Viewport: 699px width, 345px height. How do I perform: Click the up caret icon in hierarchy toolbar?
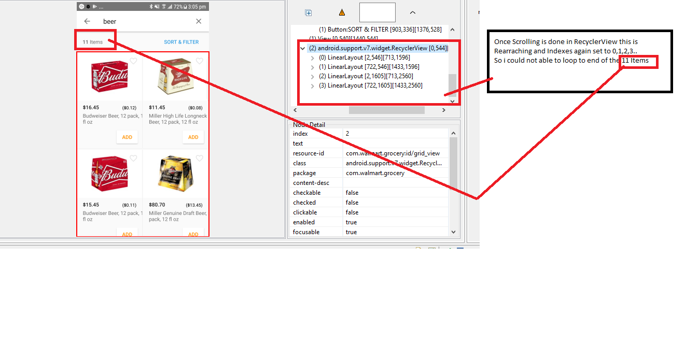tap(413, 12)
